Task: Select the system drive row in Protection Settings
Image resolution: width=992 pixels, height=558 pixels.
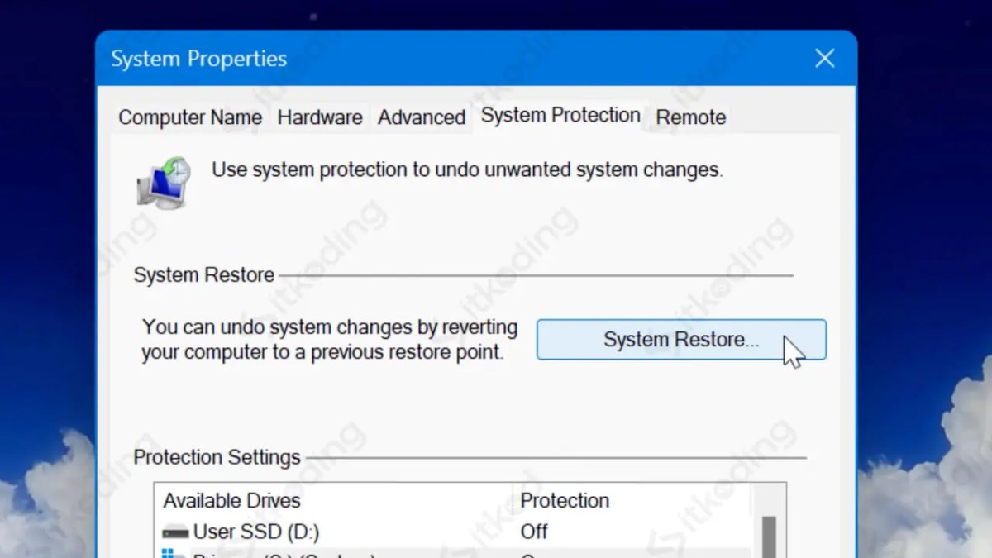Action: (331, 554)
